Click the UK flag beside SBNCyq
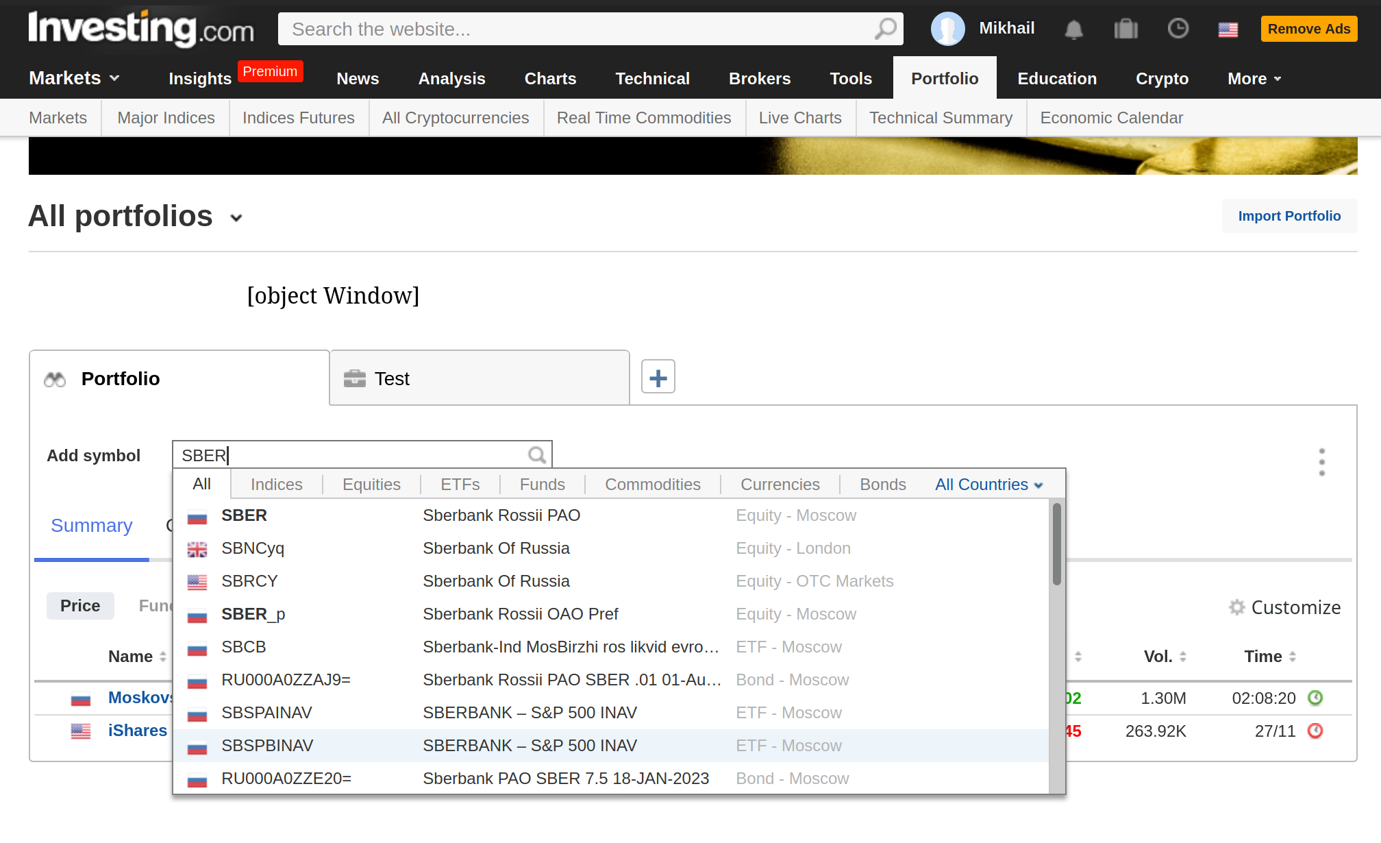 [x=197, y=549]
